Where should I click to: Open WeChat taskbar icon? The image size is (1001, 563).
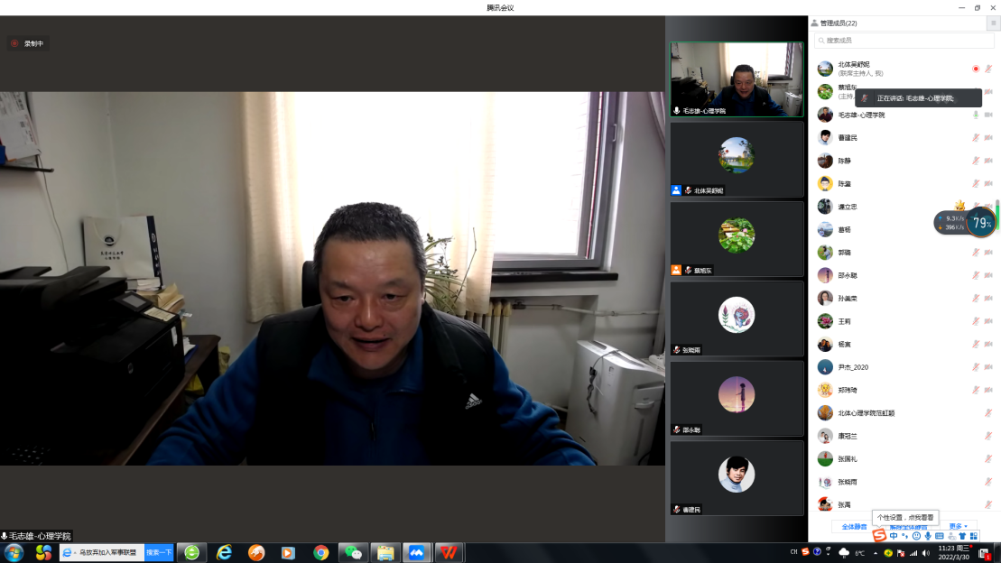pos(353,553)
